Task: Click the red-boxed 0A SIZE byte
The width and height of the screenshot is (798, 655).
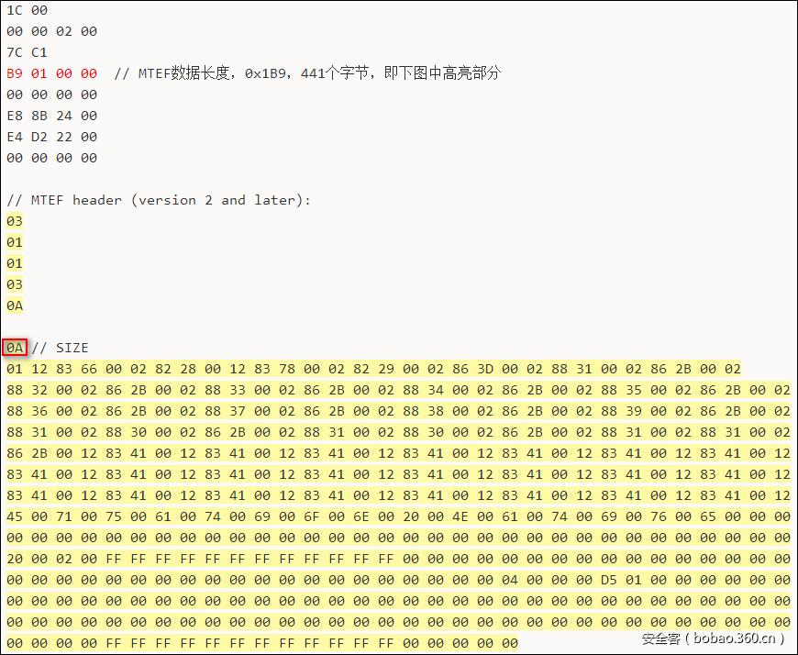Action: [14, 348]
